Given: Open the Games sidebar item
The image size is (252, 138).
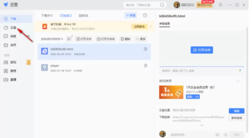Looking at the screenshot, I should 10,62.
